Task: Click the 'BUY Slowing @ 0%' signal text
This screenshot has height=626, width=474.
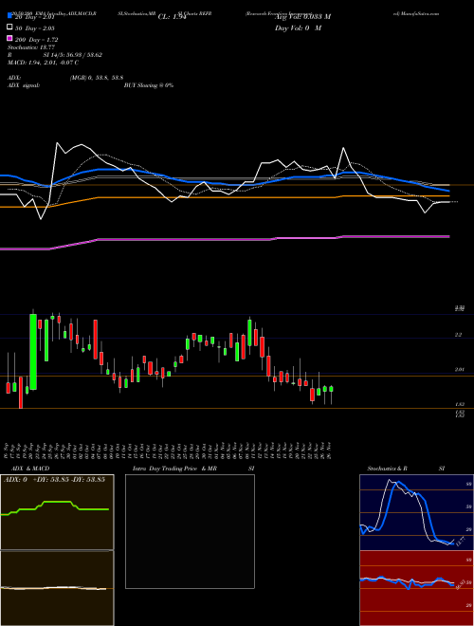Action: [x=149, y=85]
